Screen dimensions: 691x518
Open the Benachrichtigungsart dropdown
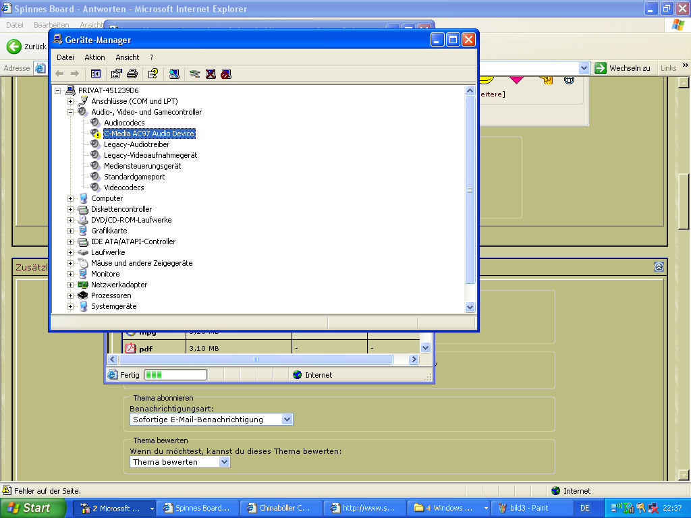(x=287, y=420)
